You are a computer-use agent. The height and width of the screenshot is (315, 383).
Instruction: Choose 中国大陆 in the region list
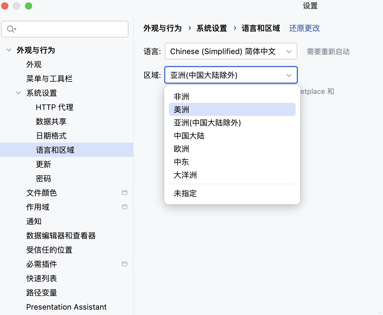coord(189,136)
